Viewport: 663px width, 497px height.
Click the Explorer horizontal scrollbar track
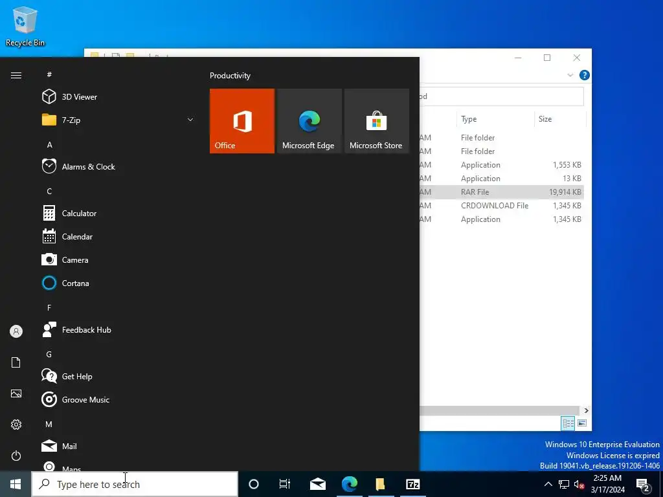499,410
